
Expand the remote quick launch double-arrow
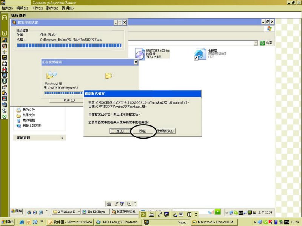(47, 211)
